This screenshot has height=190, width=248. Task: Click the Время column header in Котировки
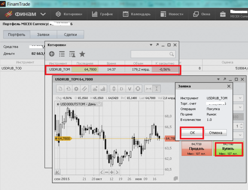(111, 63)
